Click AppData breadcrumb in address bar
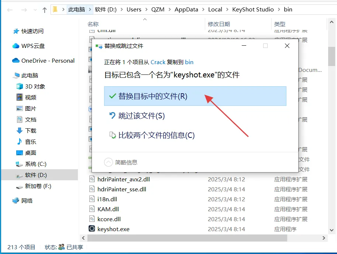The image size is (337, 254). [186, 10]
